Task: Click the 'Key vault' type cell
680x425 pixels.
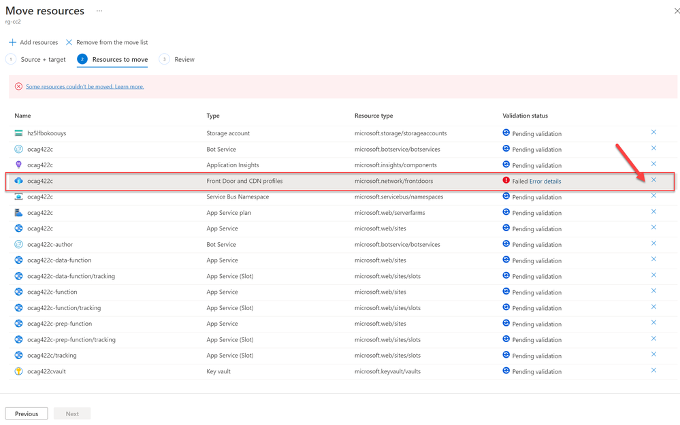Action: [218, 371]
